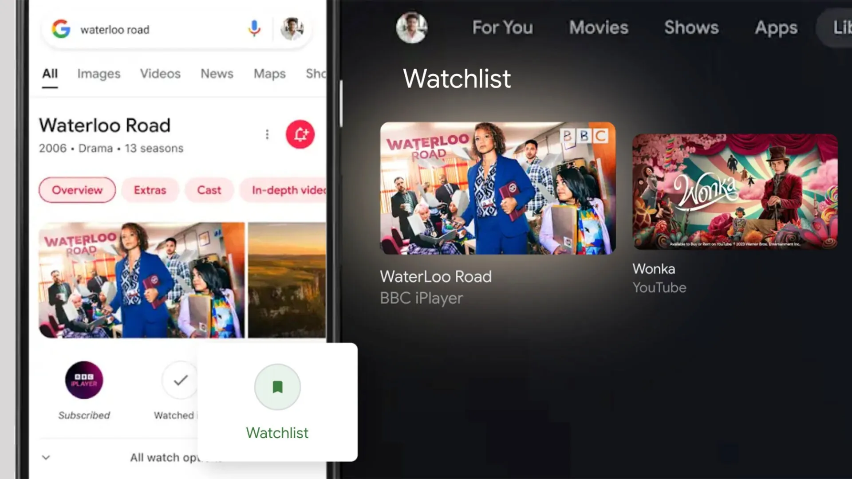
Task: Select the three-dot more options icon
Action: tap(267, 134)
